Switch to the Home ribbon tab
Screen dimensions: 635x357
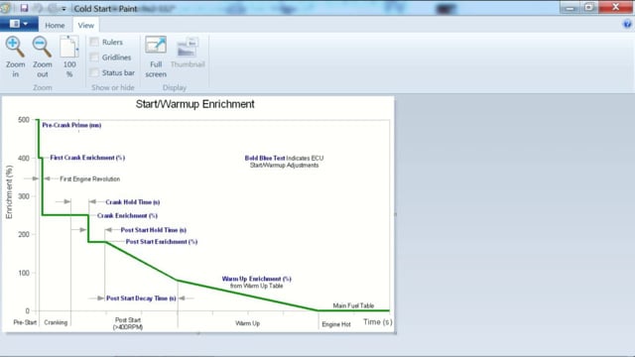click(x=55, y=25)
